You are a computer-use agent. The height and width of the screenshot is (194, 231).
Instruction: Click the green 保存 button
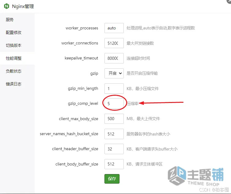(x=112, y=179)
